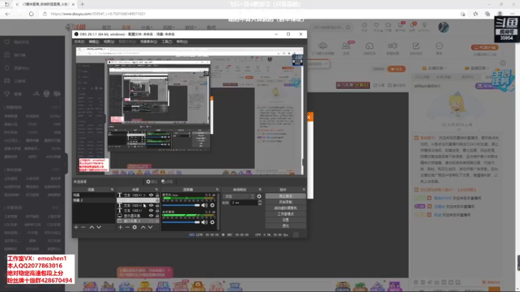Select 场景 2 in the scenes list
Screen dimensions: 520x292
pos(93,201)
